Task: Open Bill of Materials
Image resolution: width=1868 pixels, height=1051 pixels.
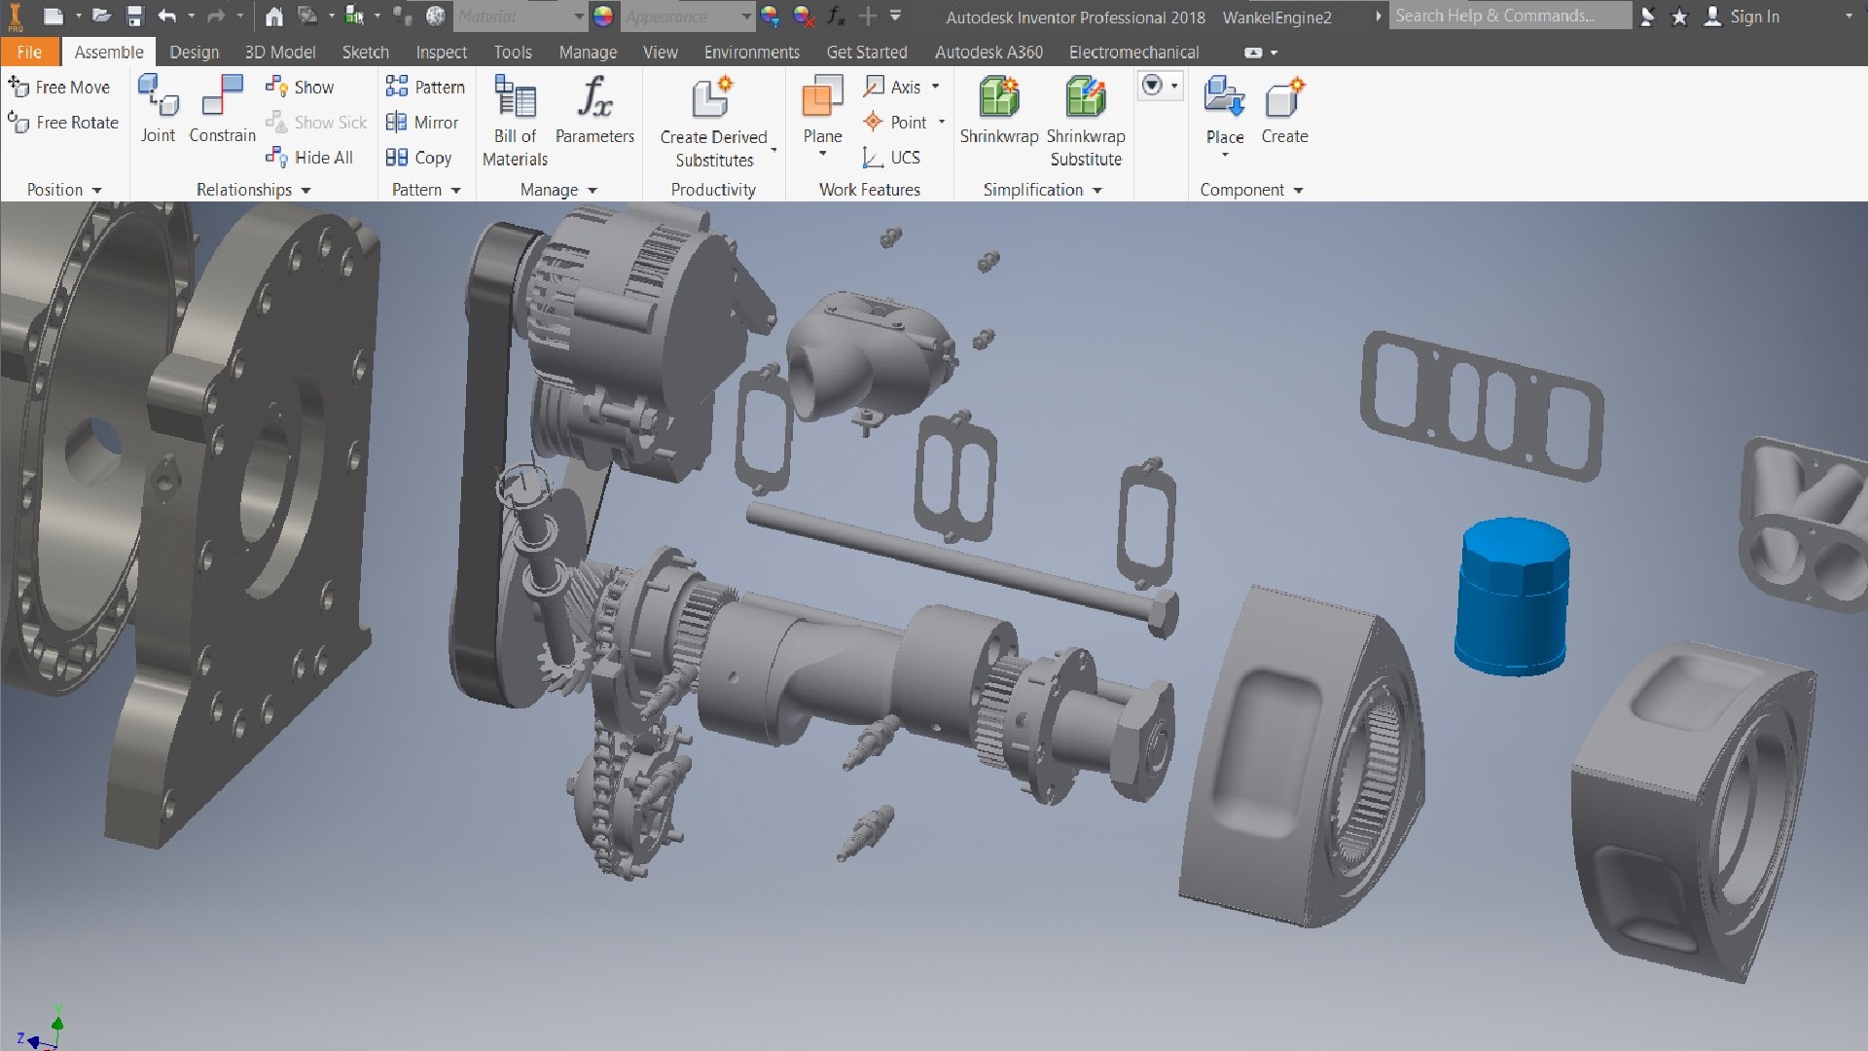Action: click(515, 121)
